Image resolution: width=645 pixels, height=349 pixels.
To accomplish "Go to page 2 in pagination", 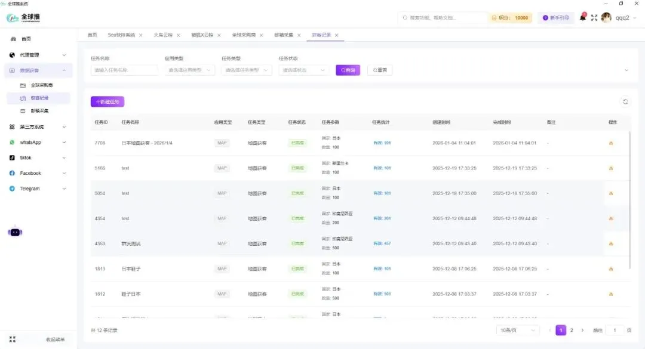I will [572, 330].
